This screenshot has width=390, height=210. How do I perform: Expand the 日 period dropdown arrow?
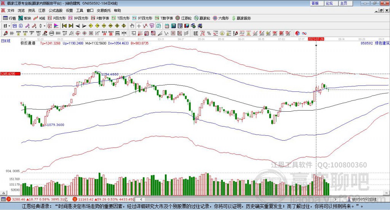pyautogui.click(x=10, y=26)
